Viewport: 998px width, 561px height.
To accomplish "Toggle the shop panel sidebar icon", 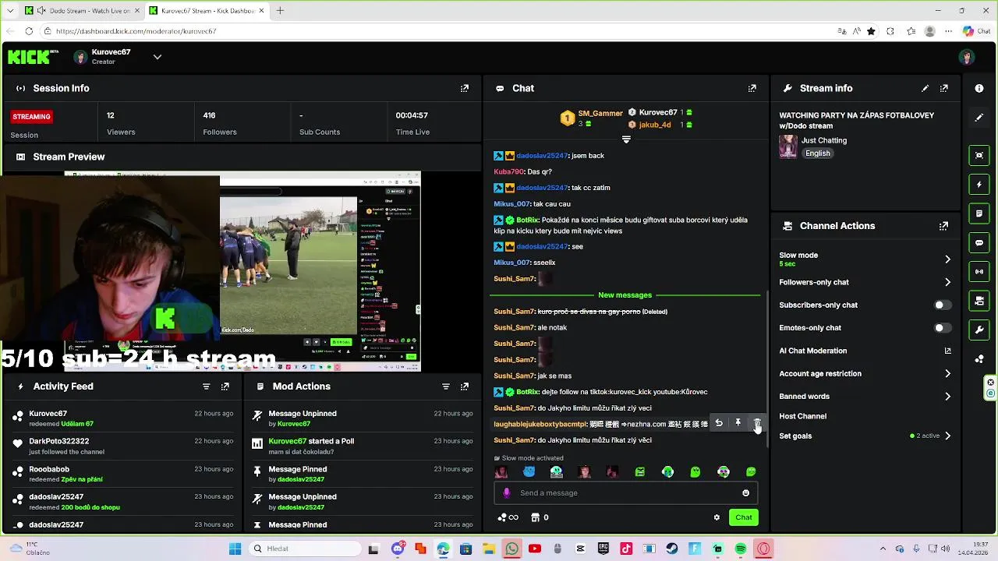I will pyautogui.click(x=979, y=301).
